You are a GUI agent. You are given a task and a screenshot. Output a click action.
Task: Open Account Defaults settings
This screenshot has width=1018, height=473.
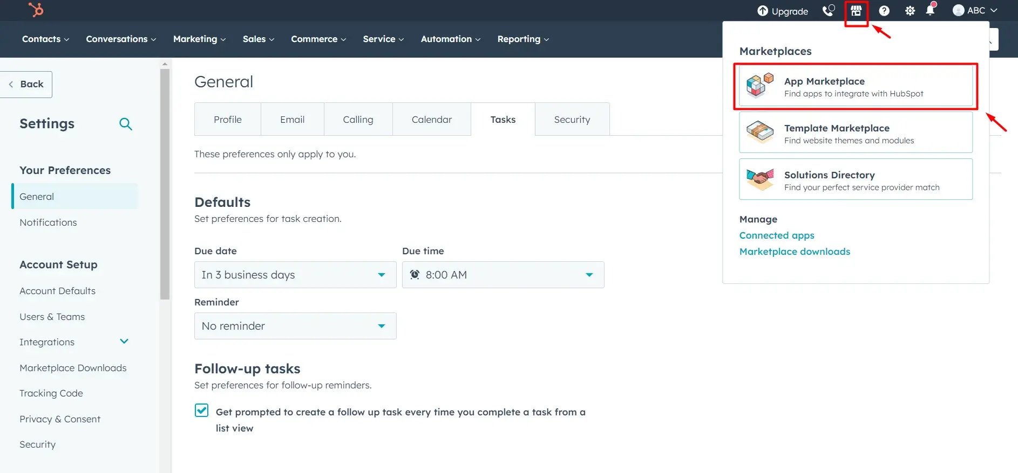pos(57,290)
